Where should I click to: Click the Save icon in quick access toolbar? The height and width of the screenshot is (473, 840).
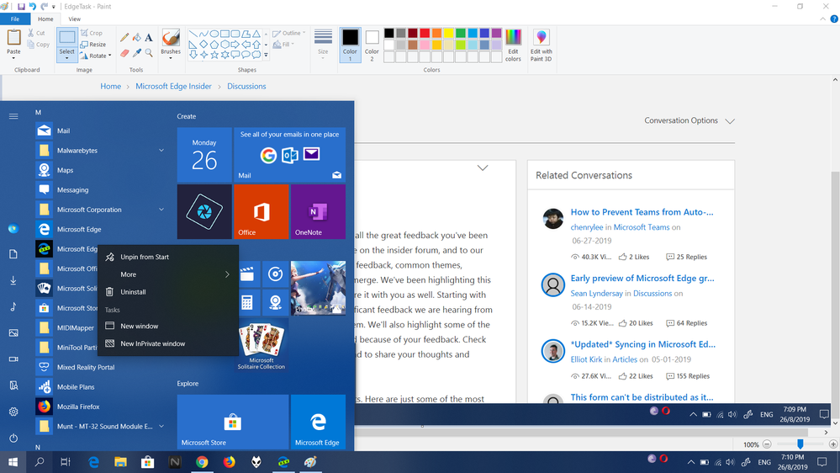pos(21,7)
